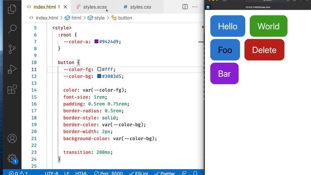
Task: Open the Accounts menu icon
Action: [x=12, y=139]
